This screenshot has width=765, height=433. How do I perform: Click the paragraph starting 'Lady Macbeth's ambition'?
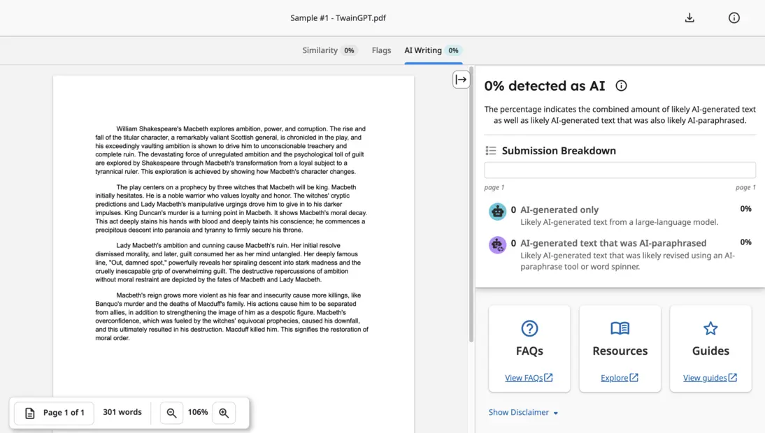228,263
